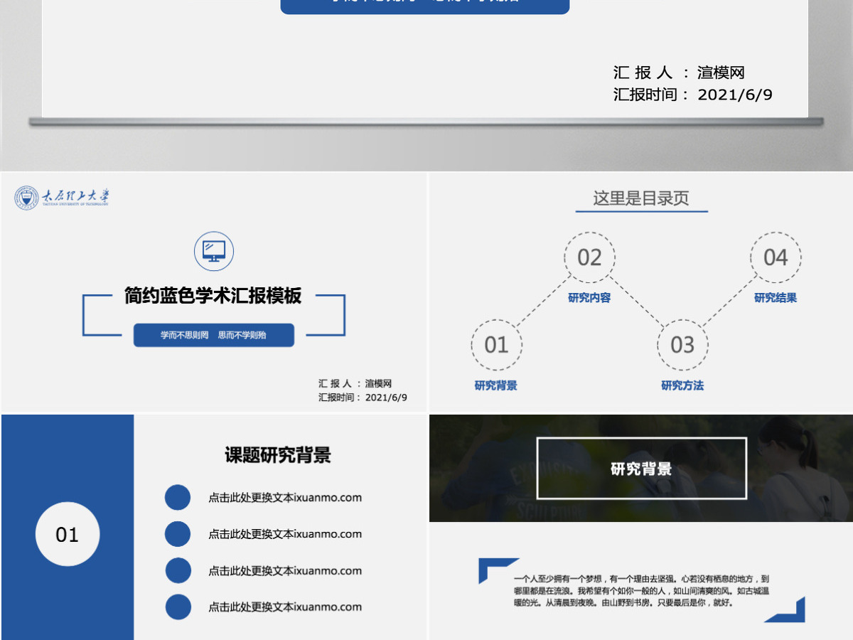This screenshot has height=640, width=853.
Task: Select the title 简约蓝色学术汇报模板
Action: pos(213,296)
